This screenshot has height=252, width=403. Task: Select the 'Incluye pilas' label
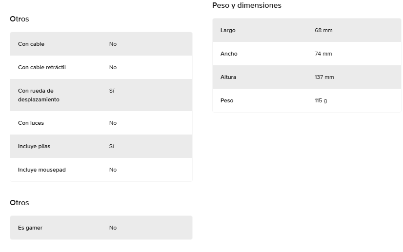click(34, 146)
